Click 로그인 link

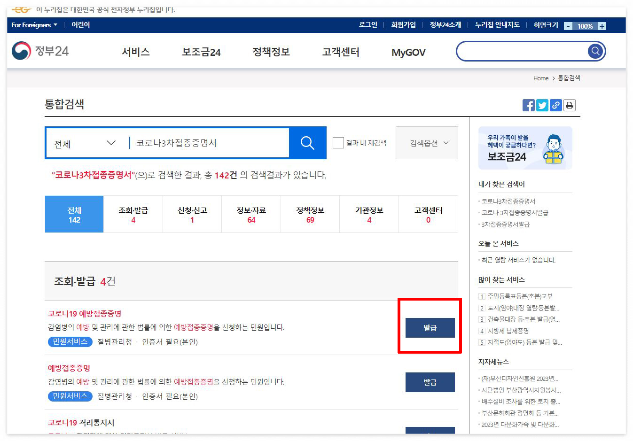coord(368,25)
